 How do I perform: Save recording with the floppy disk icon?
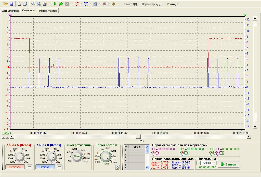coord(11,4)
